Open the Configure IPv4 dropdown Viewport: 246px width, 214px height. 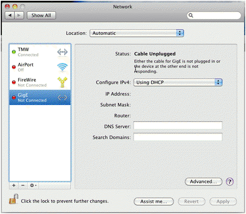[x=178, y=83]
